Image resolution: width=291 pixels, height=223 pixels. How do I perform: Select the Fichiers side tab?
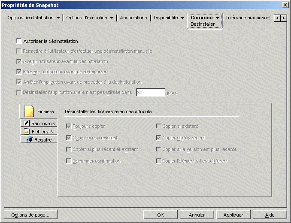[x=39, y=111]
